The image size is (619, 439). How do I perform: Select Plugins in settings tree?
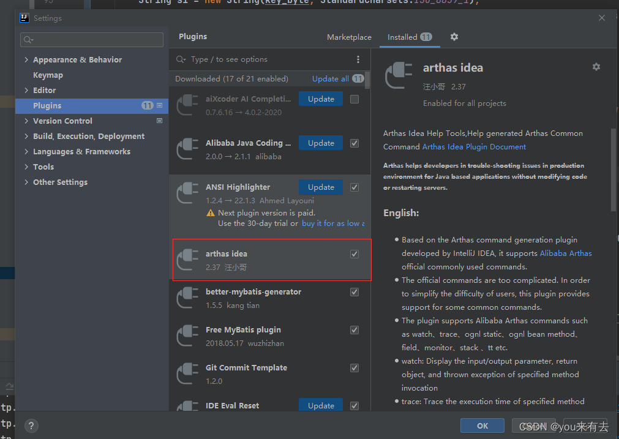92,106
